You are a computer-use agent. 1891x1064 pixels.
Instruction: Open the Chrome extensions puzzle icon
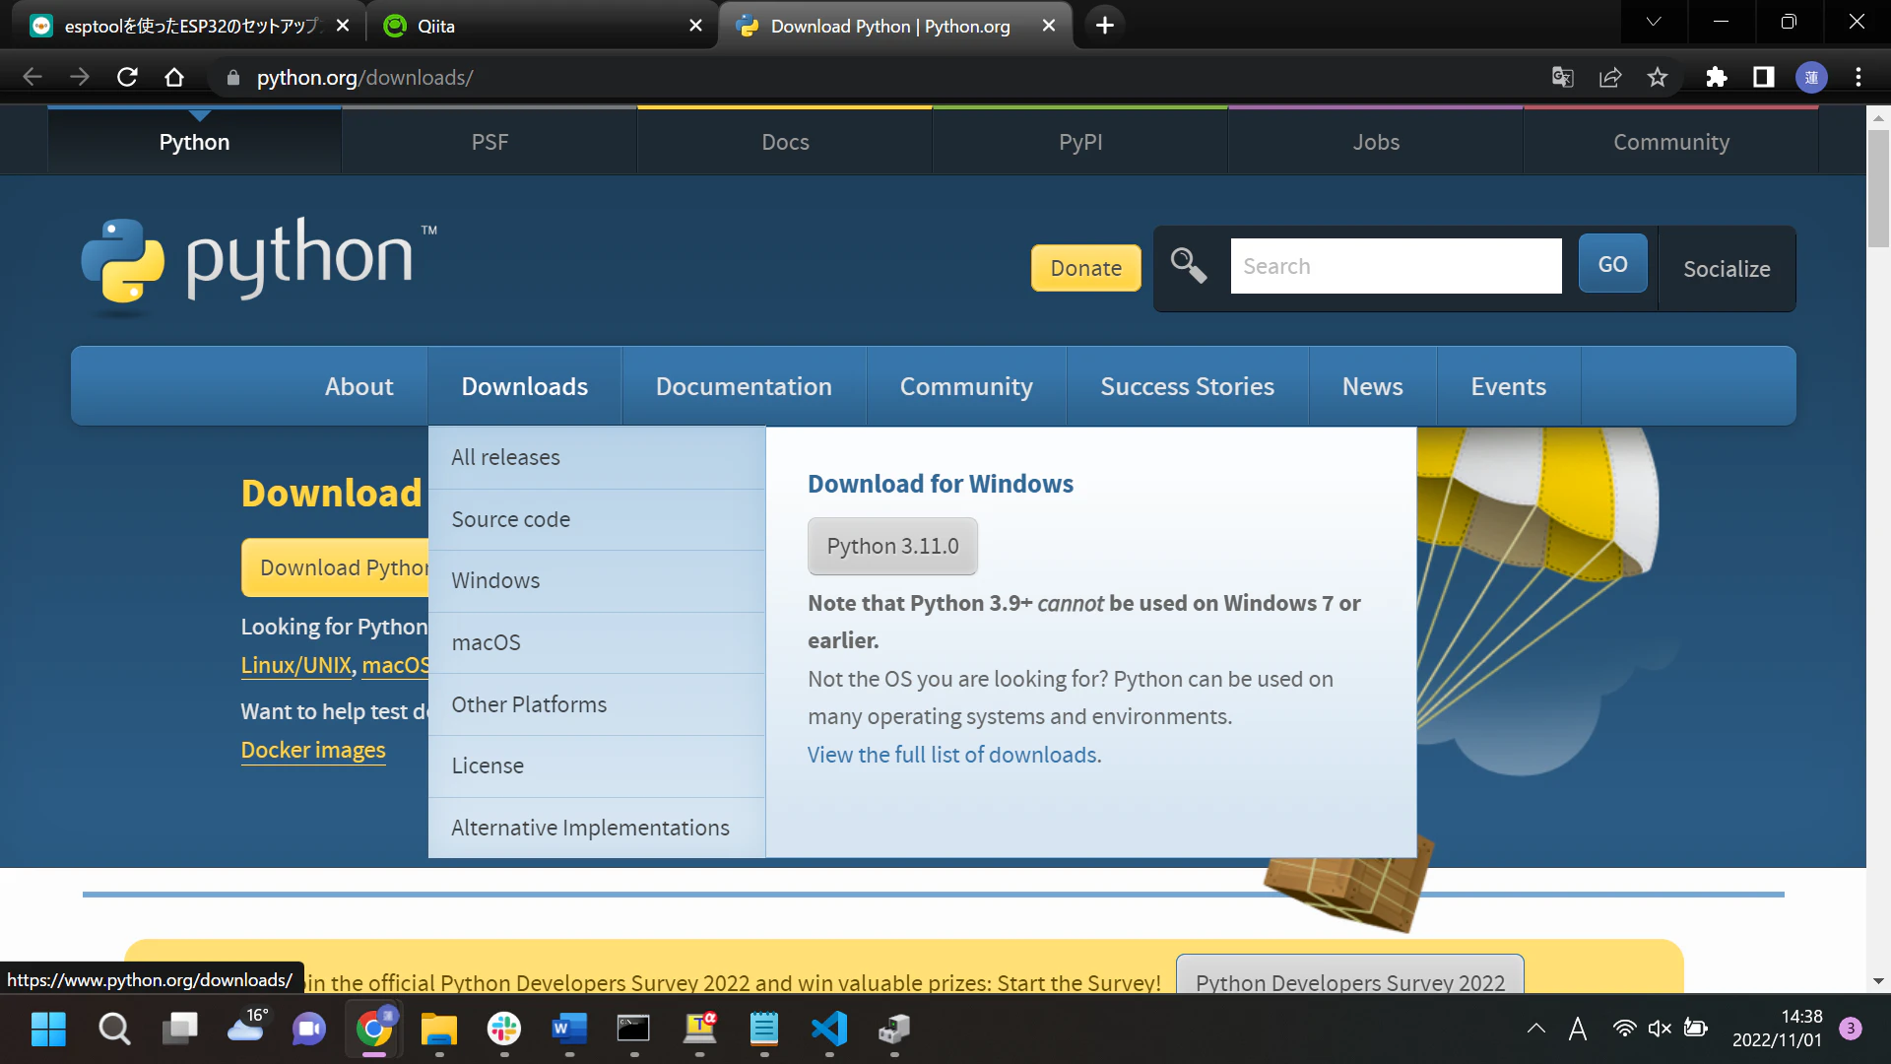(x=1717, y=77)
